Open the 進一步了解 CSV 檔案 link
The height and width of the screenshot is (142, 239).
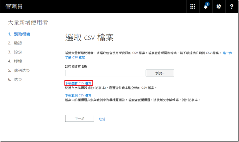(x=75, y=58)
